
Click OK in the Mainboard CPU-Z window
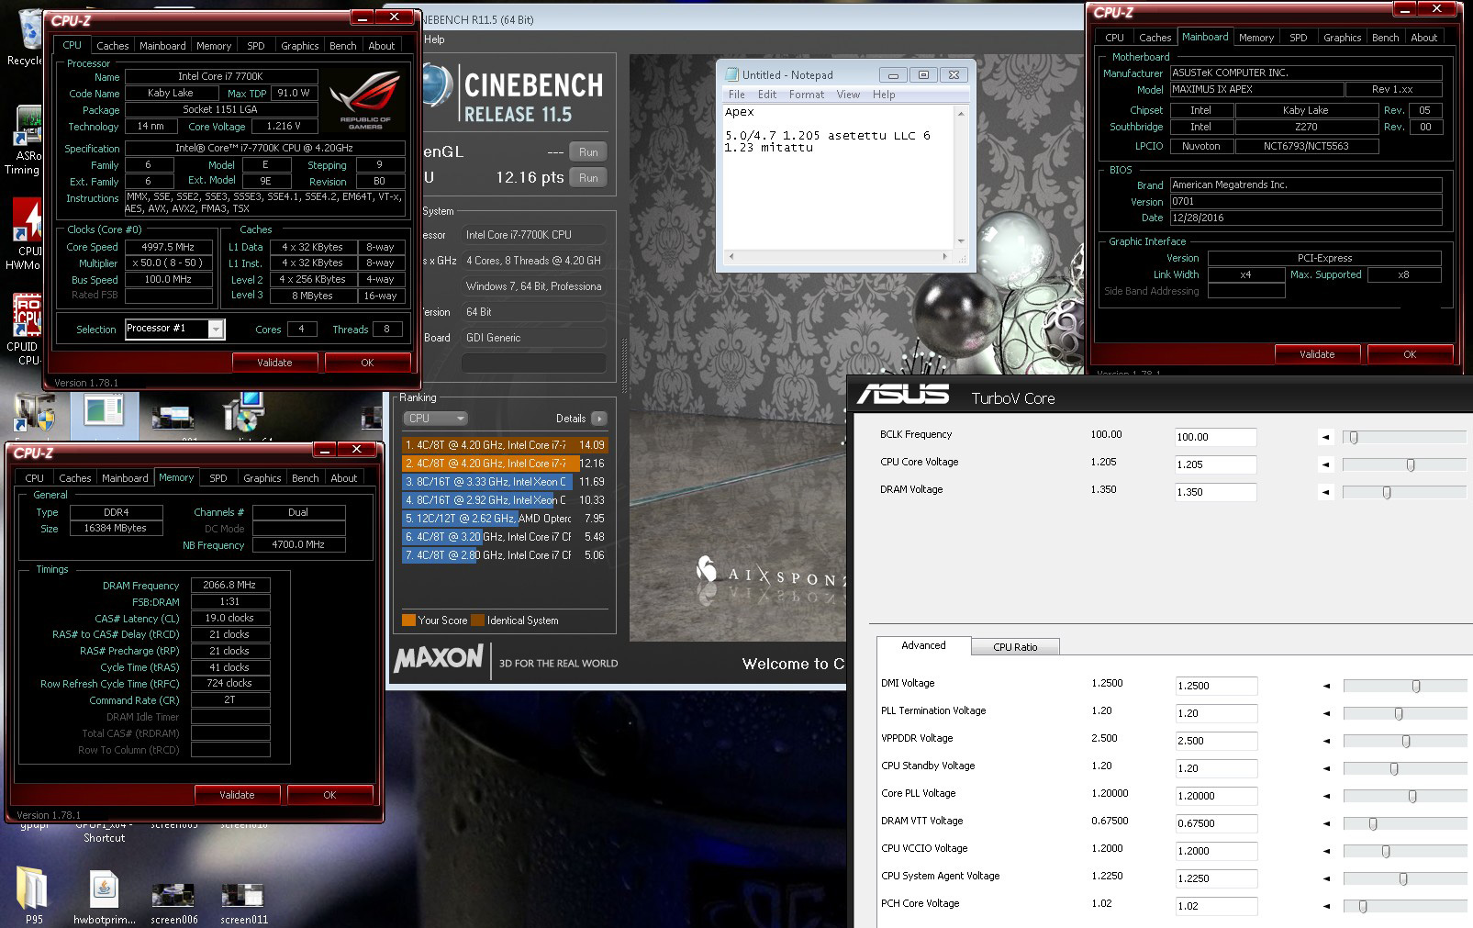click(1410, 354)
